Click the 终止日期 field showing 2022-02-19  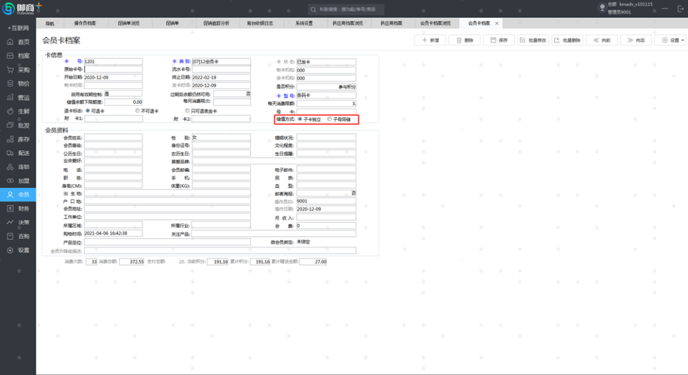[x=221, y=77]
